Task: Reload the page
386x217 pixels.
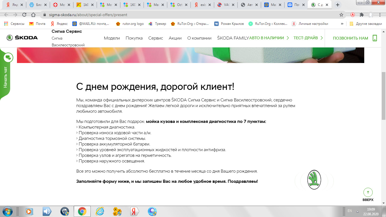Action: (x=24, y=15)
